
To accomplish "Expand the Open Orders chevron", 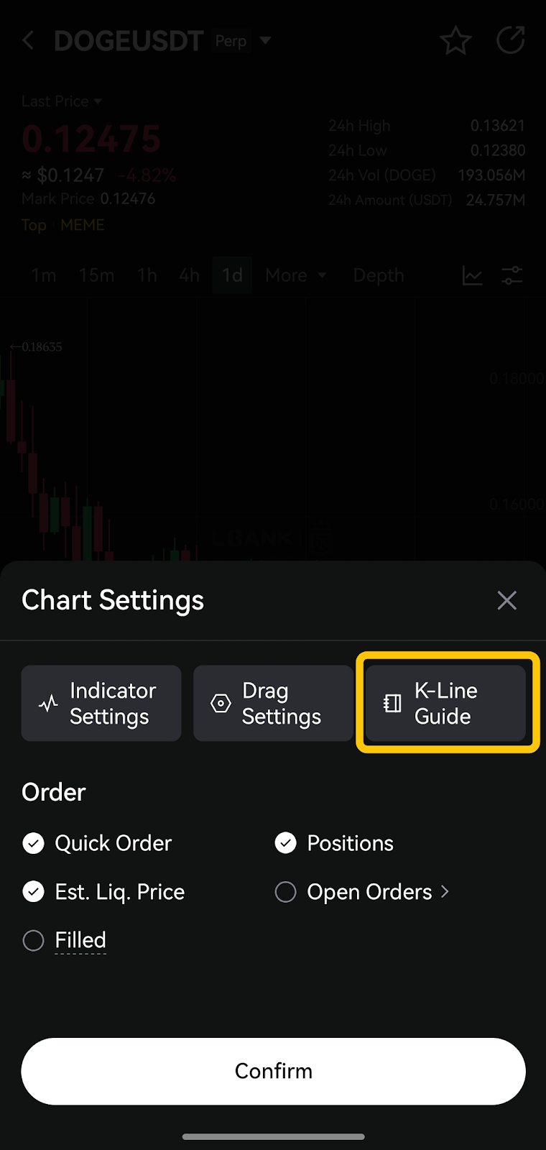I will [445, 892].
